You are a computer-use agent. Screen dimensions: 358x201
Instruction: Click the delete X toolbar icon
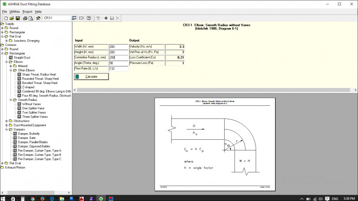tap(118, 18)
